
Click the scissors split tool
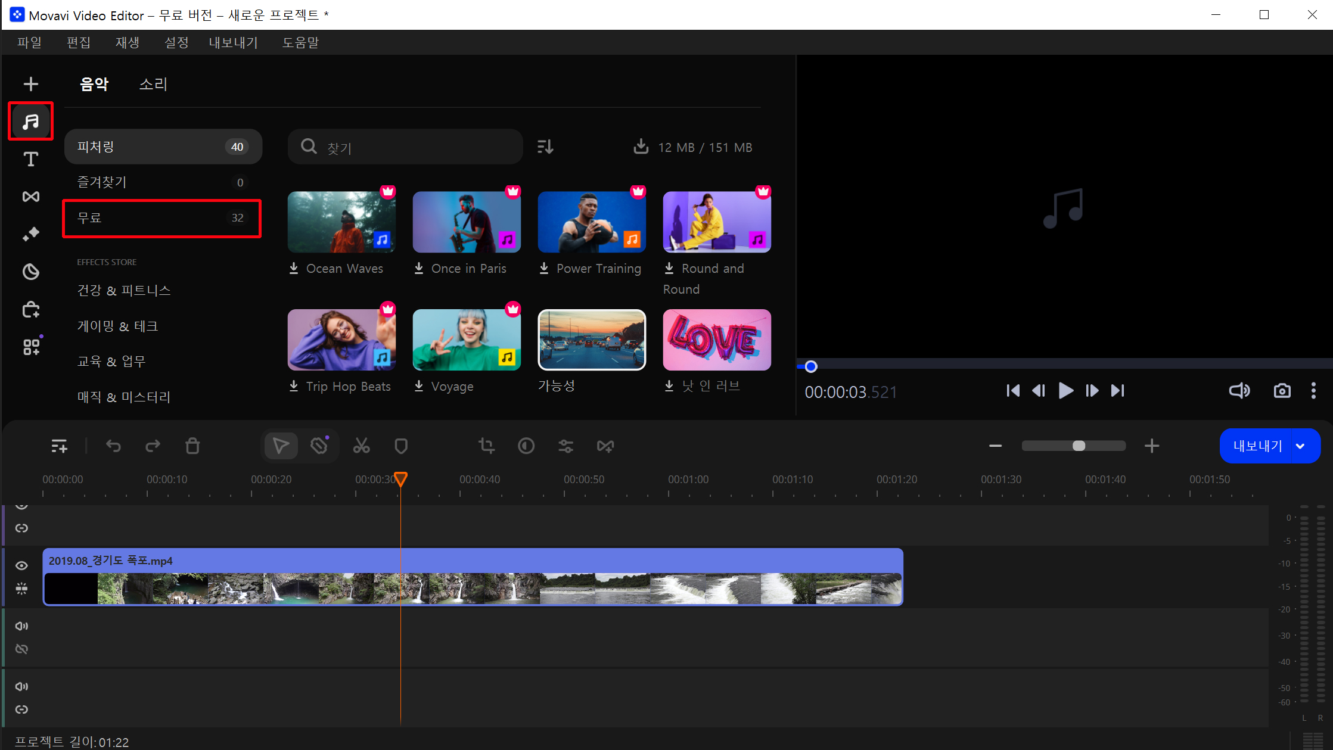point(361,446)
